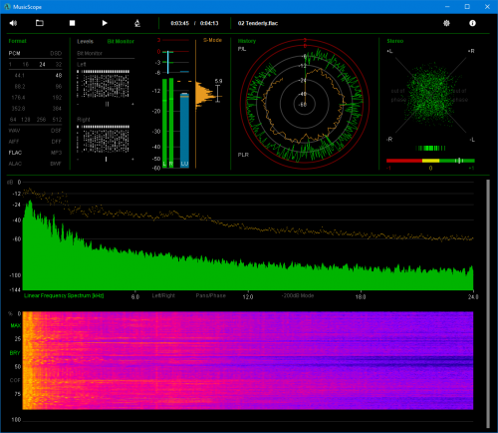Click the 192 sample rate value
498x433 pixels.
pyautogui.click(x=57, y=98)
